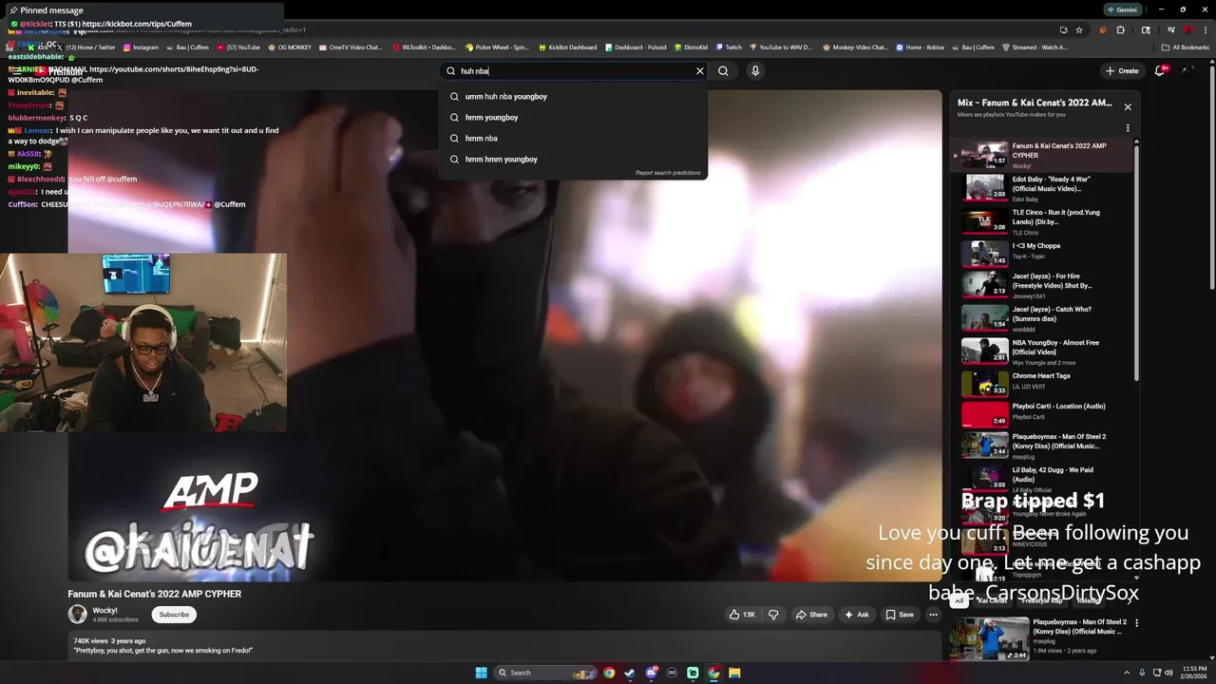The image size is (1216, 684).
Task: Play 'NBA YoungBoy - Almost Free' video
Action: (x=1043, y=351)
